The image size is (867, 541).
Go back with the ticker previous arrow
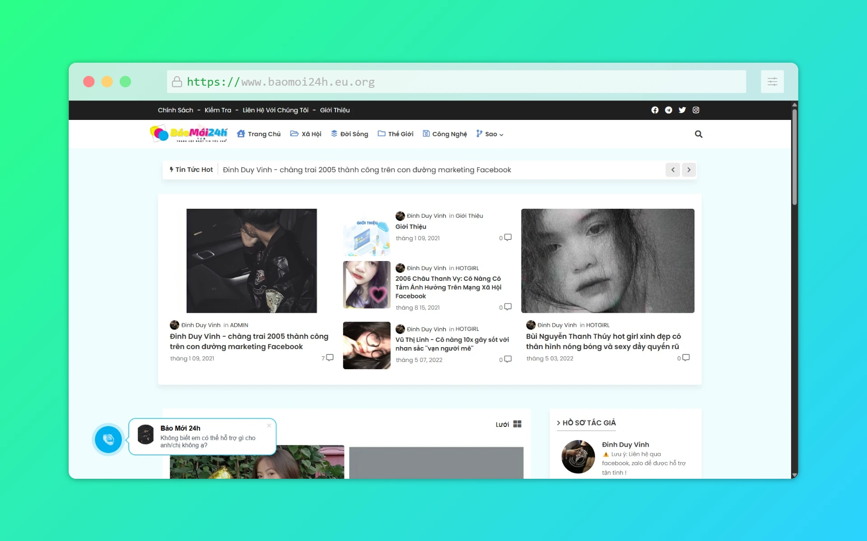(673, 170)
